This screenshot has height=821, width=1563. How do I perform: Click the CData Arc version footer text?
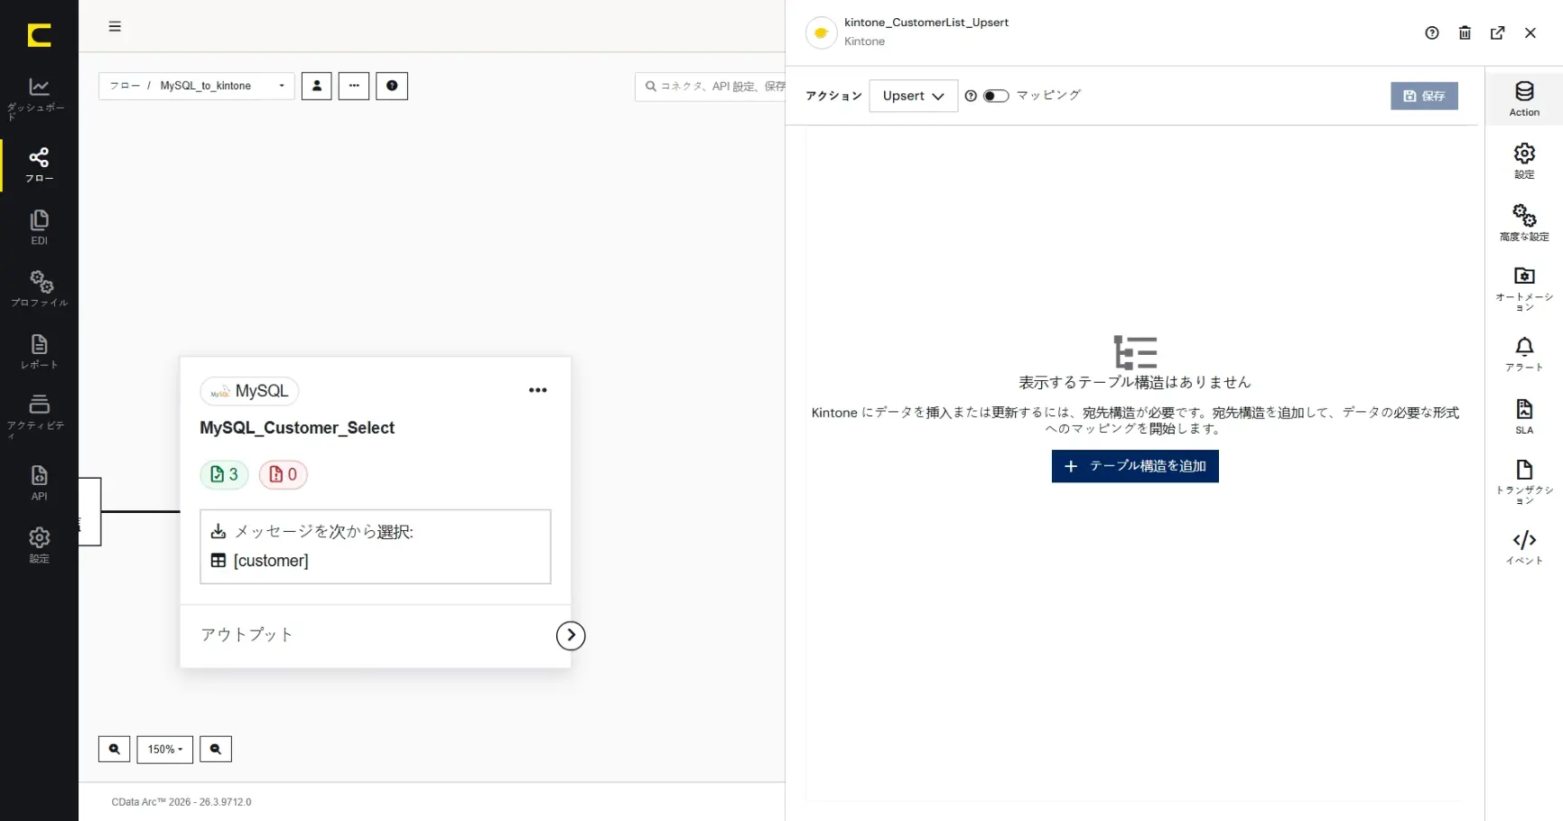click(181, 802)
